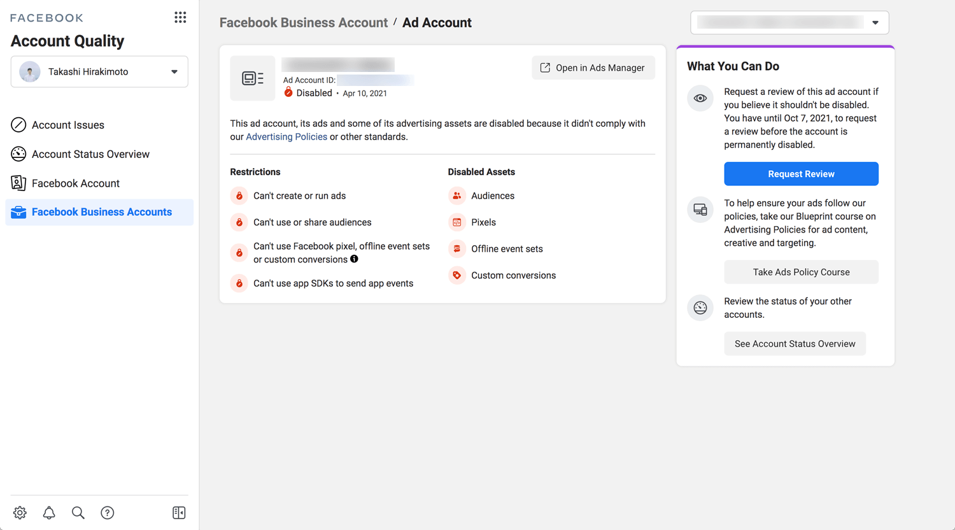
Task: Follow the Advertising Policies link
Action: [286, 137]
